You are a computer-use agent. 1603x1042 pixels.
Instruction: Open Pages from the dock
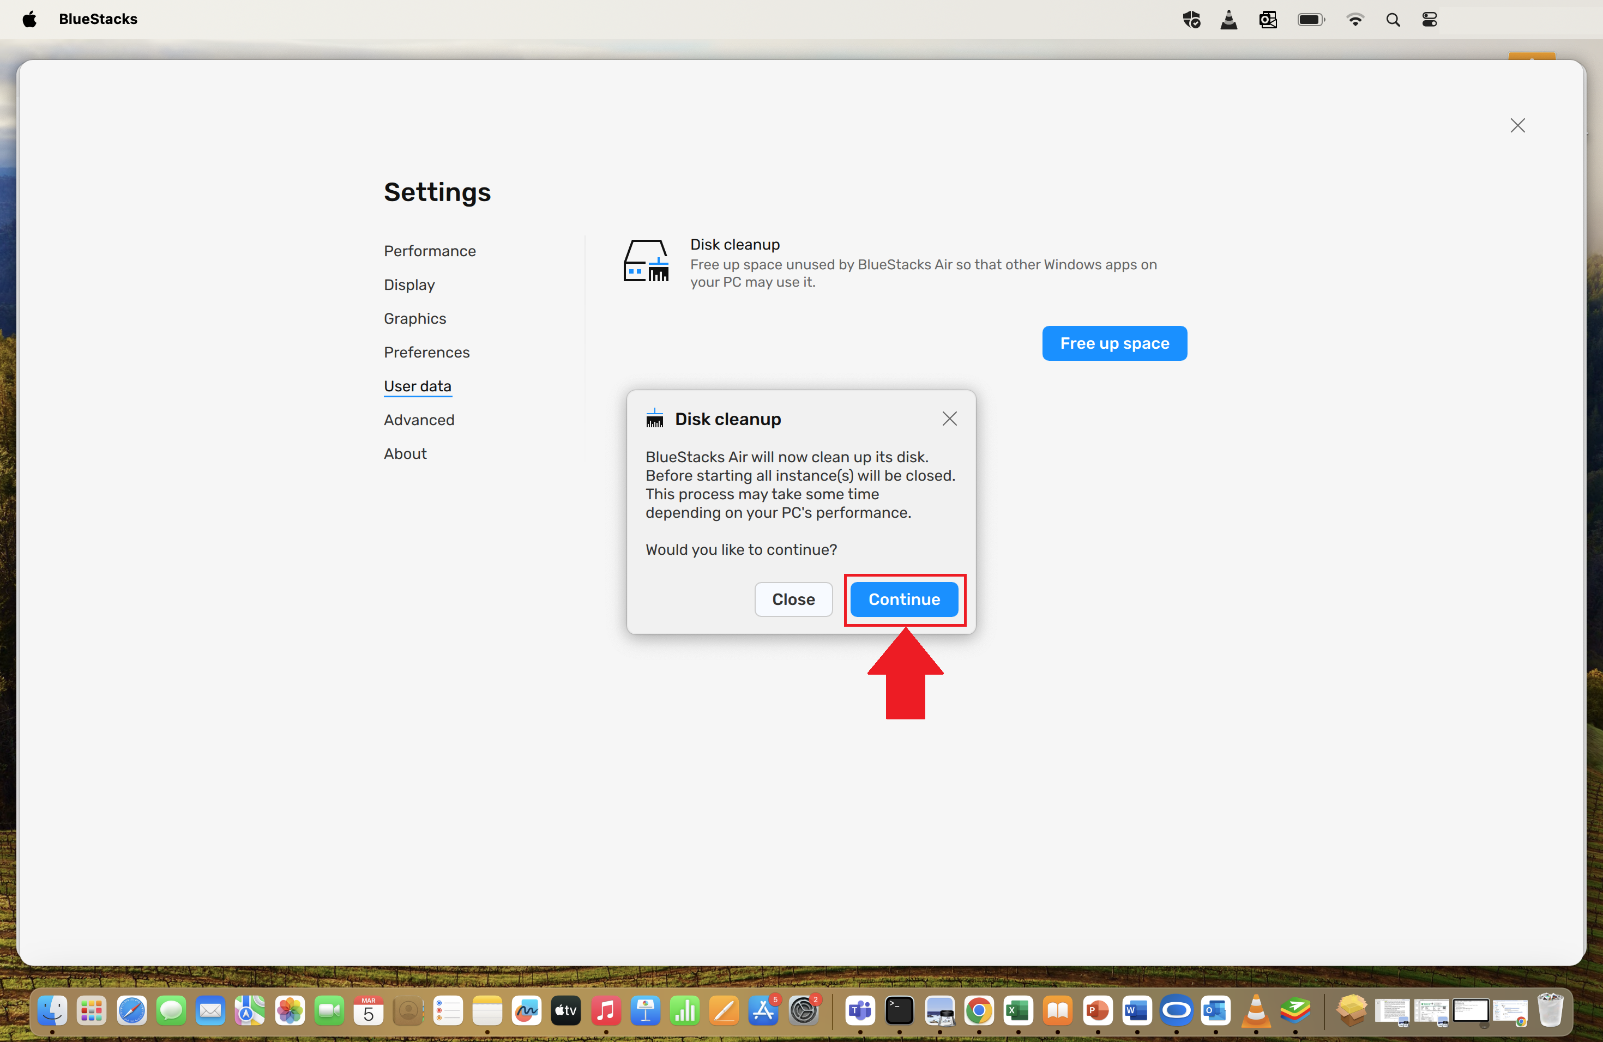point(725,1010)
